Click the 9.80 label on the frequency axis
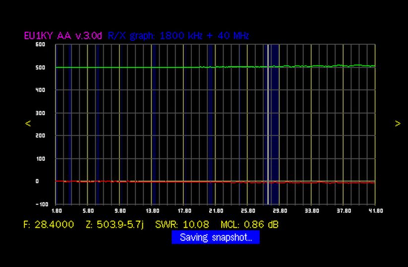408x267 pixels. (120, 211)
